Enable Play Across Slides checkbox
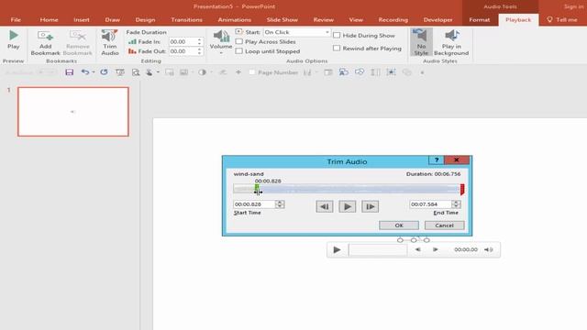 point(239,41)
